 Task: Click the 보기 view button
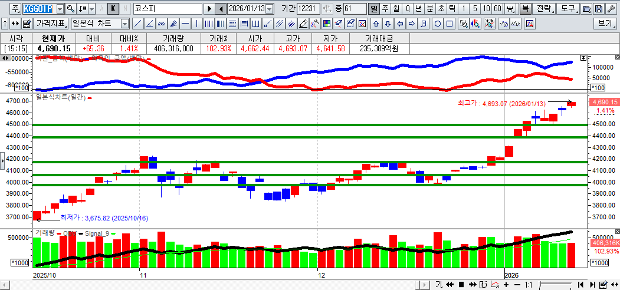pyautogui.click(x=605, y=24)
